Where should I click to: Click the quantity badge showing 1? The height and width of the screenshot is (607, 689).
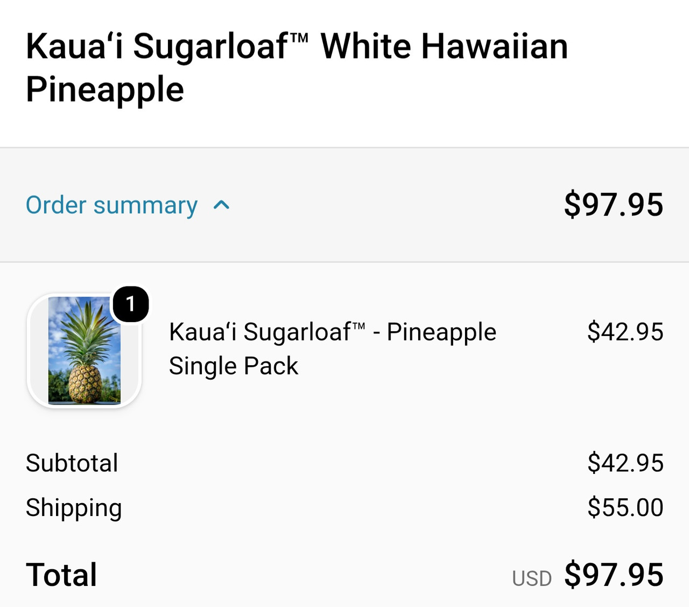(x=130, y=304)
